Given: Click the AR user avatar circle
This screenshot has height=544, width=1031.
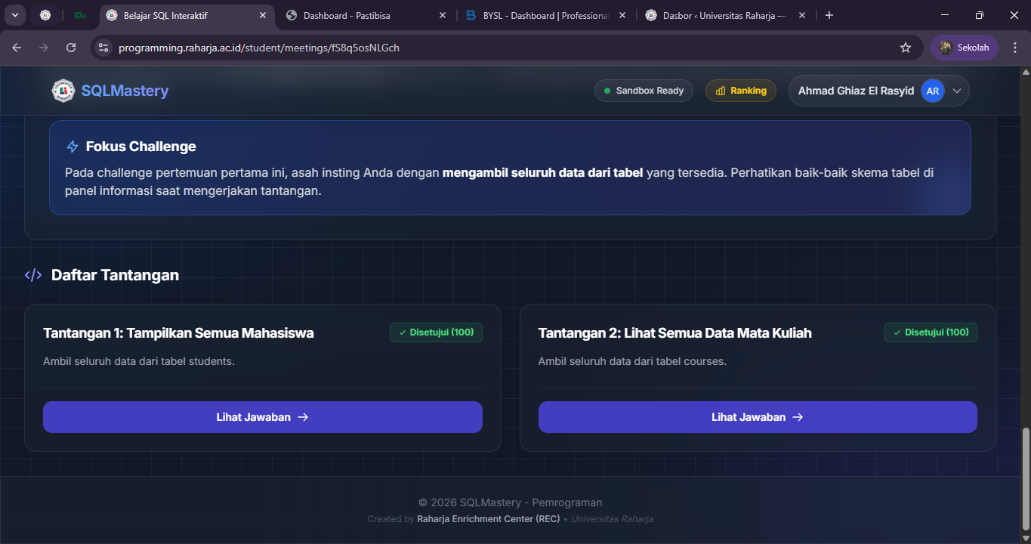Looking at the screenshot, I should coord(933,91).
